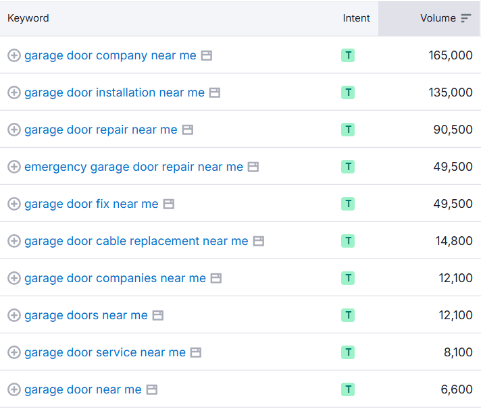
Task: Open 'garage door companies near me' keyword link
Action: point(115,278)
